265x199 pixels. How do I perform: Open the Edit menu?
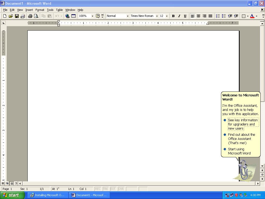pos(12,10)
